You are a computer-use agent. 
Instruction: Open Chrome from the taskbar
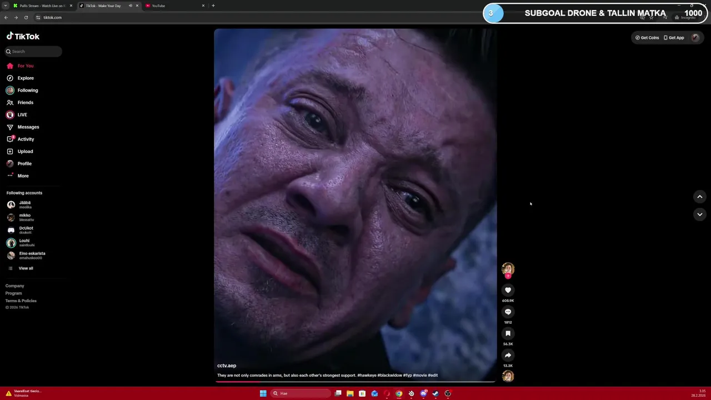(399, 393)
